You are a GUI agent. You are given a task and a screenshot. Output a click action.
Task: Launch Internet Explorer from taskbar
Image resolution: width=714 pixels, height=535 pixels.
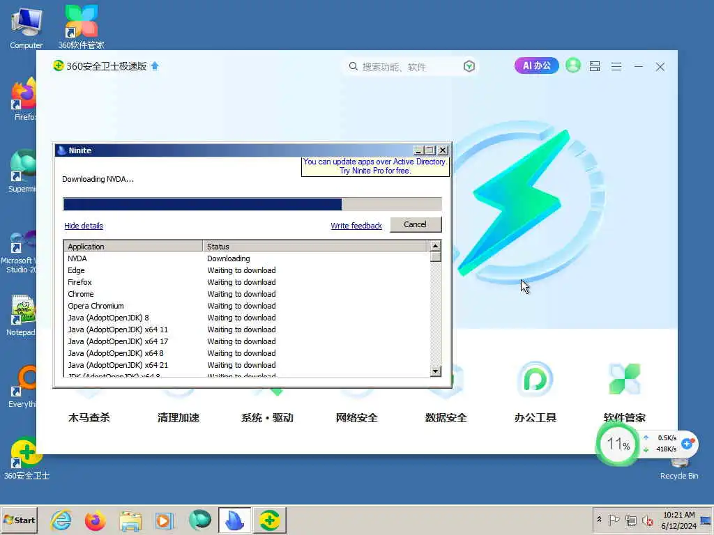click(61, 520)
